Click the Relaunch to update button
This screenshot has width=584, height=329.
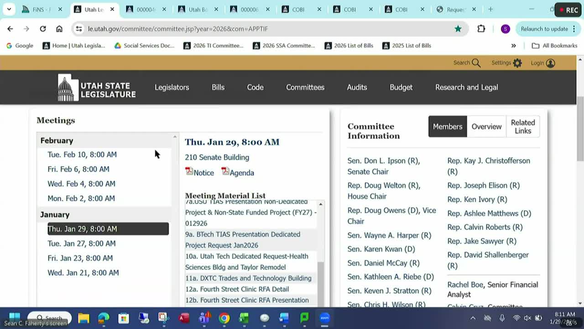tap(544, 29)
